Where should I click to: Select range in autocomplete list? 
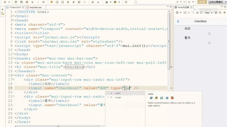tap(125, 97)
